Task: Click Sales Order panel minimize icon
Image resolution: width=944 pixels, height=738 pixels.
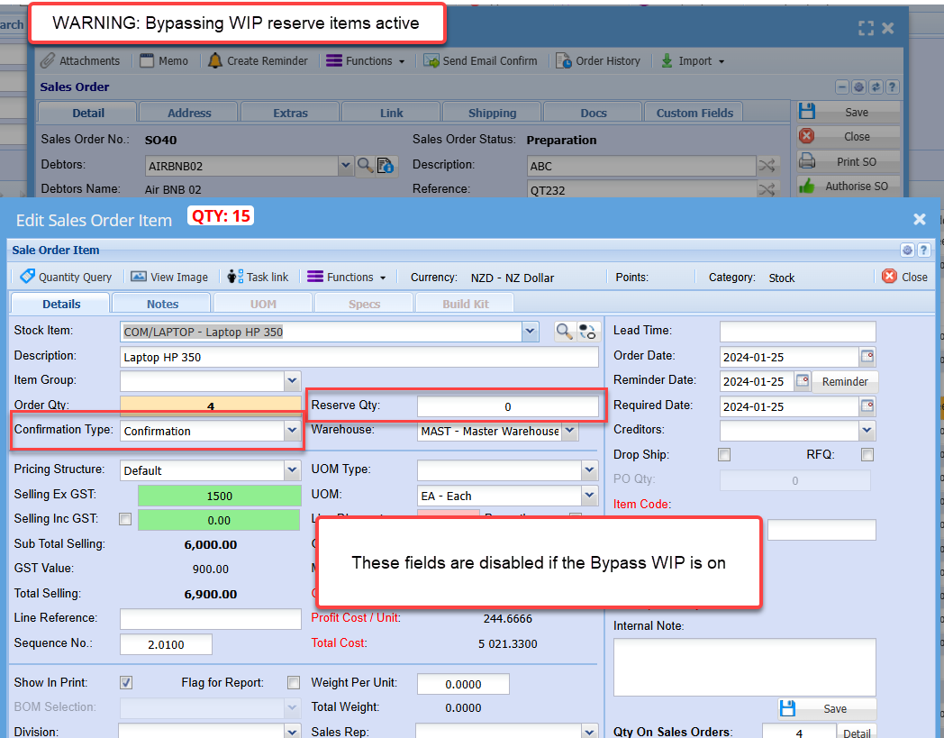Action: pos(842,87)
